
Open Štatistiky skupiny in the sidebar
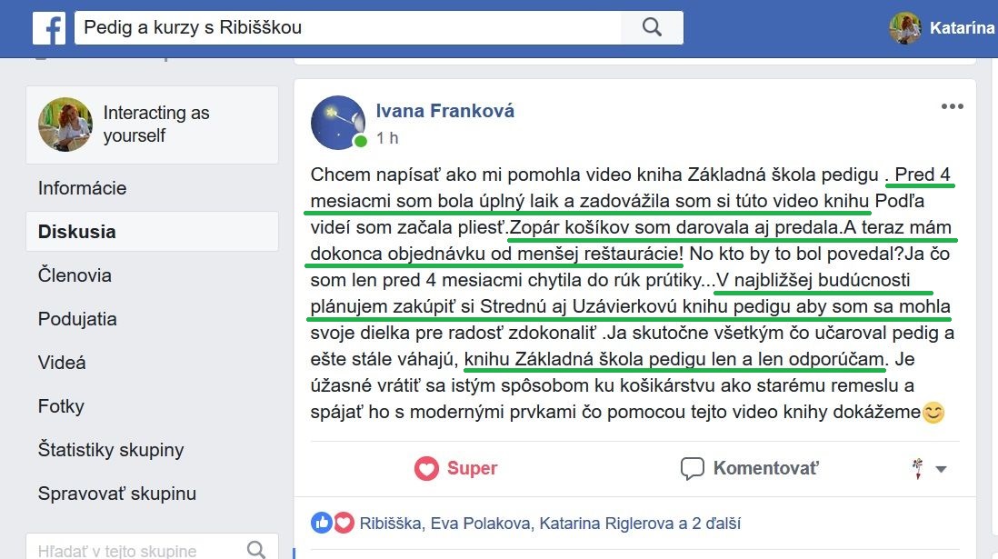111,450
